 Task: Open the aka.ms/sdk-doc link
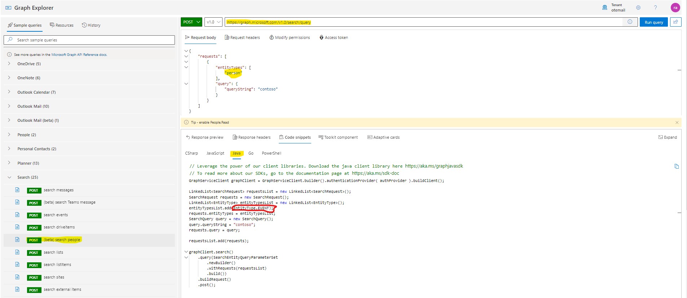[375, 173]
